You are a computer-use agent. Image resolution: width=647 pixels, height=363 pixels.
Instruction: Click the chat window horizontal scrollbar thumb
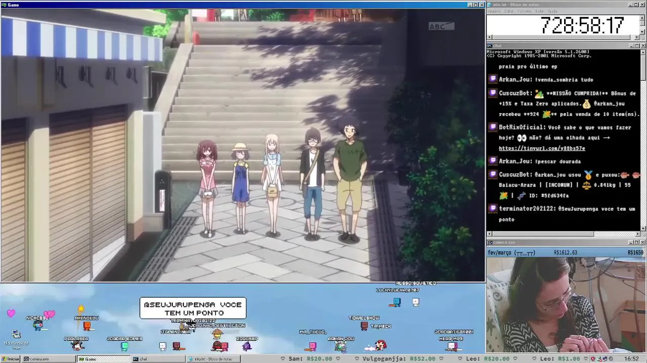coord(543,234)
